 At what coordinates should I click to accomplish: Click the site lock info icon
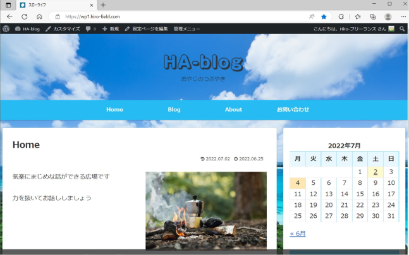58,16
